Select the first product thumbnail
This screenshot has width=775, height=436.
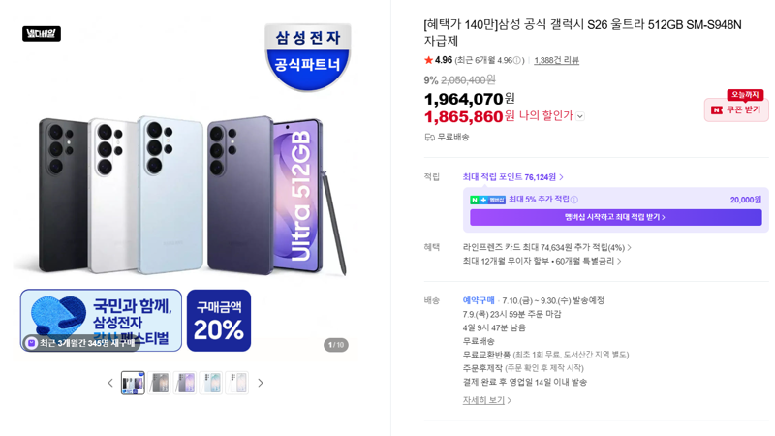[x=133, y=383]
